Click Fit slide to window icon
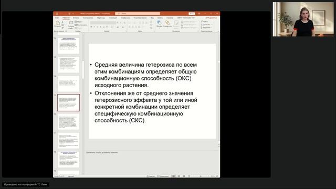Image resolution: width=336 pixels, height=189 pixels. [217, 176]
